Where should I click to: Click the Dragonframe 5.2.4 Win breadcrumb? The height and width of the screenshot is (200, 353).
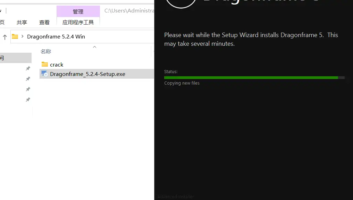click(56, 36)
